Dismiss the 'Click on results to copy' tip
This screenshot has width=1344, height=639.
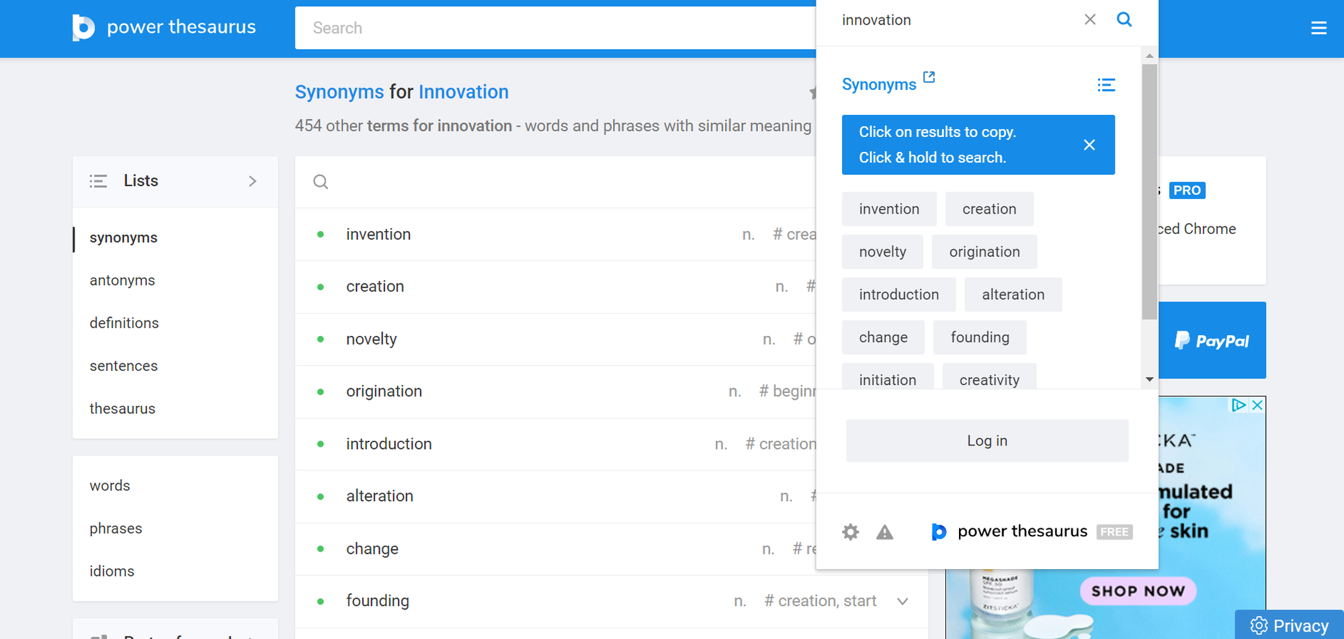pos(1089,144)
